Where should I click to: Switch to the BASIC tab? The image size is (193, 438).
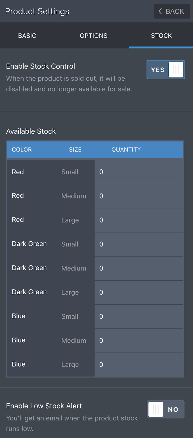click(x=27, y=36)
